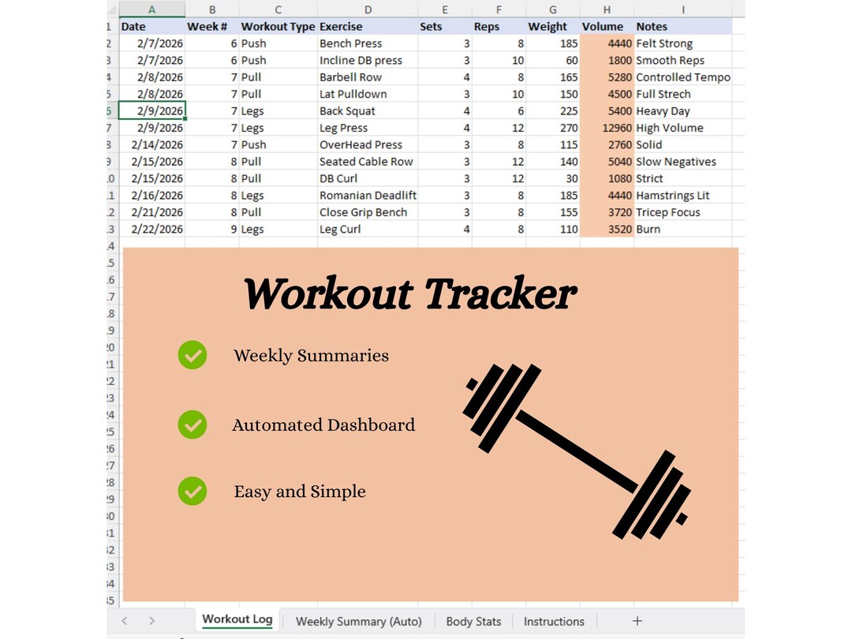852x639 pixels.
Task: Select the Week # header cell
Action: pos(212,27)
